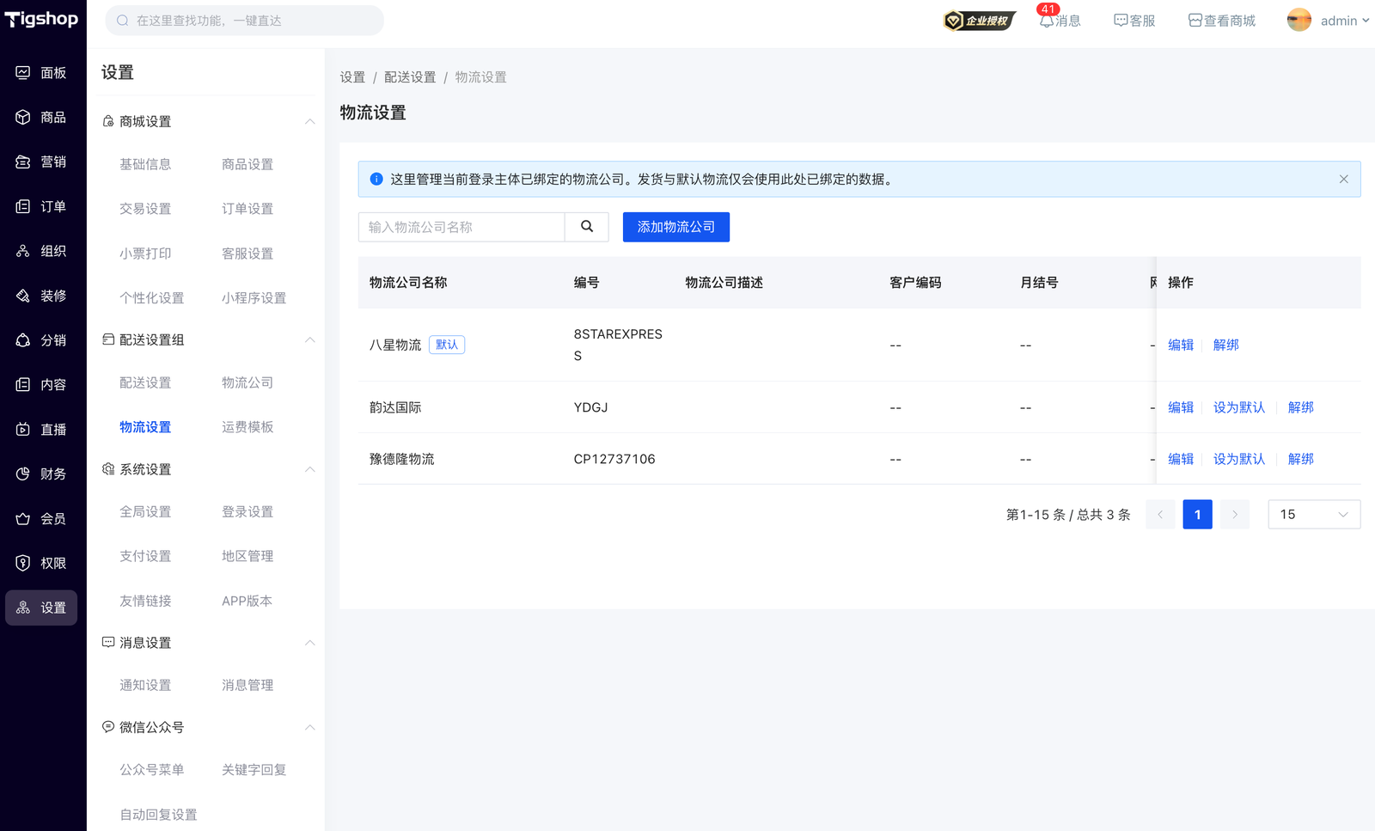This screenshot has width=1375, height=831.
Task: Select 运费模板 in settings menu
Action: [x=247, y=427]
